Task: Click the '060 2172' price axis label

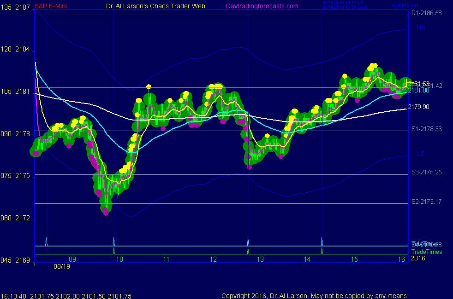Action: tap(15, 218)
